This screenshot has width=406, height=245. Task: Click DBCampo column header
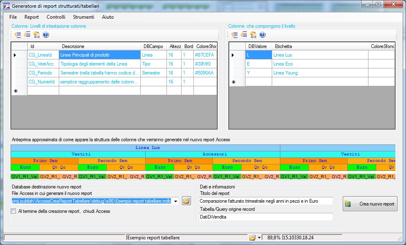(x=153, y=46)
